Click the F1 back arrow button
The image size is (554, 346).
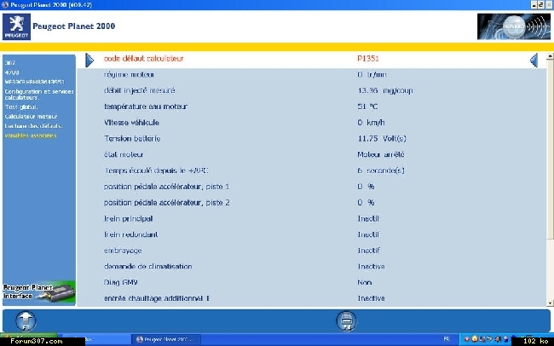(26, 321)
